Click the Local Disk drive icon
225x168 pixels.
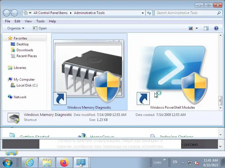point(13,85)
